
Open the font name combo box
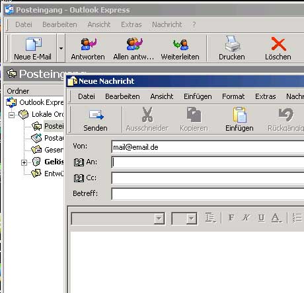[118, 218]
